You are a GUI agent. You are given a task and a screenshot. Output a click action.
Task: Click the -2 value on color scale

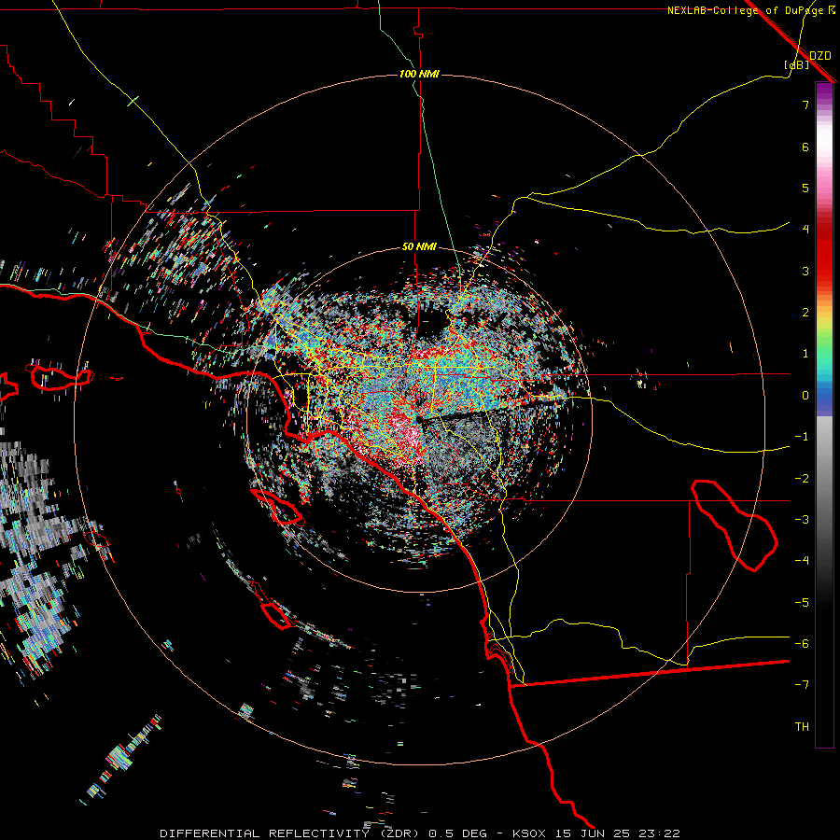pos(802,479)
